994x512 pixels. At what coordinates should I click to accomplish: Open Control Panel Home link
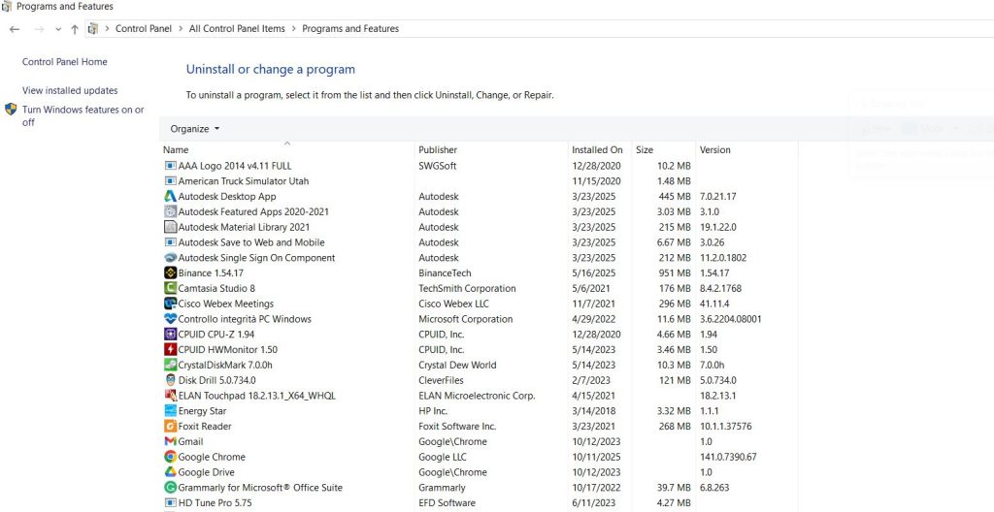(65, 62)
